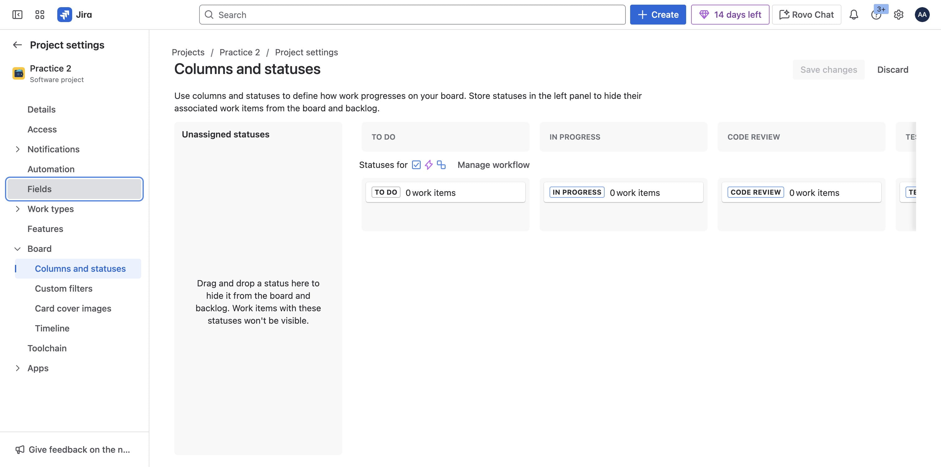Collapse the sidebar with the panel icon

[17, 15]
